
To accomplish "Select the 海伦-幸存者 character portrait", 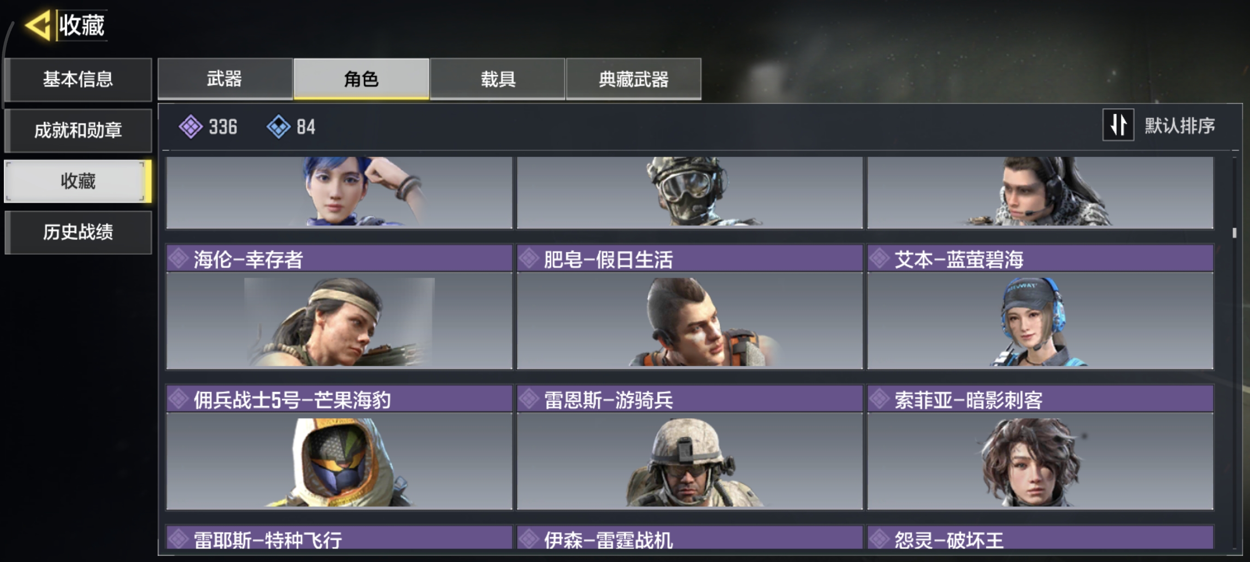I will click(x=339, y=321).
